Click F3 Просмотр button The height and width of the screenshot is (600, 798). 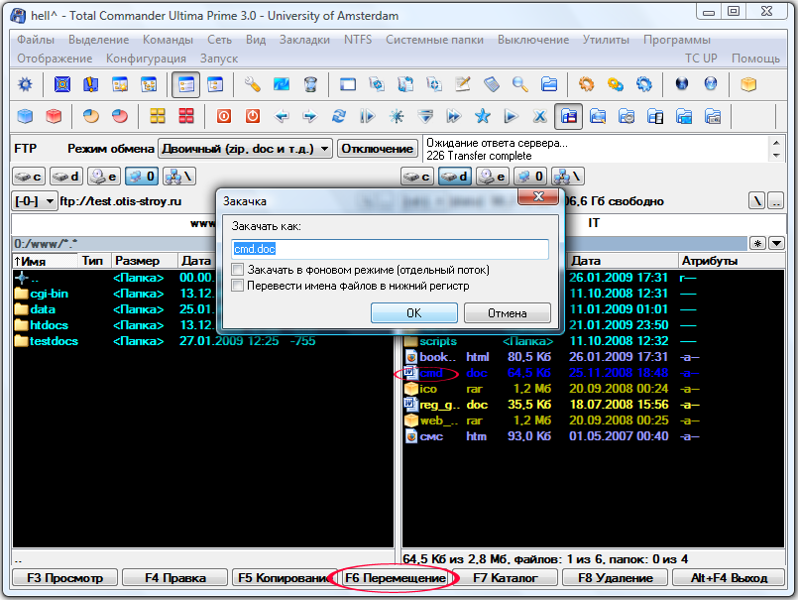tap(64, 577)
